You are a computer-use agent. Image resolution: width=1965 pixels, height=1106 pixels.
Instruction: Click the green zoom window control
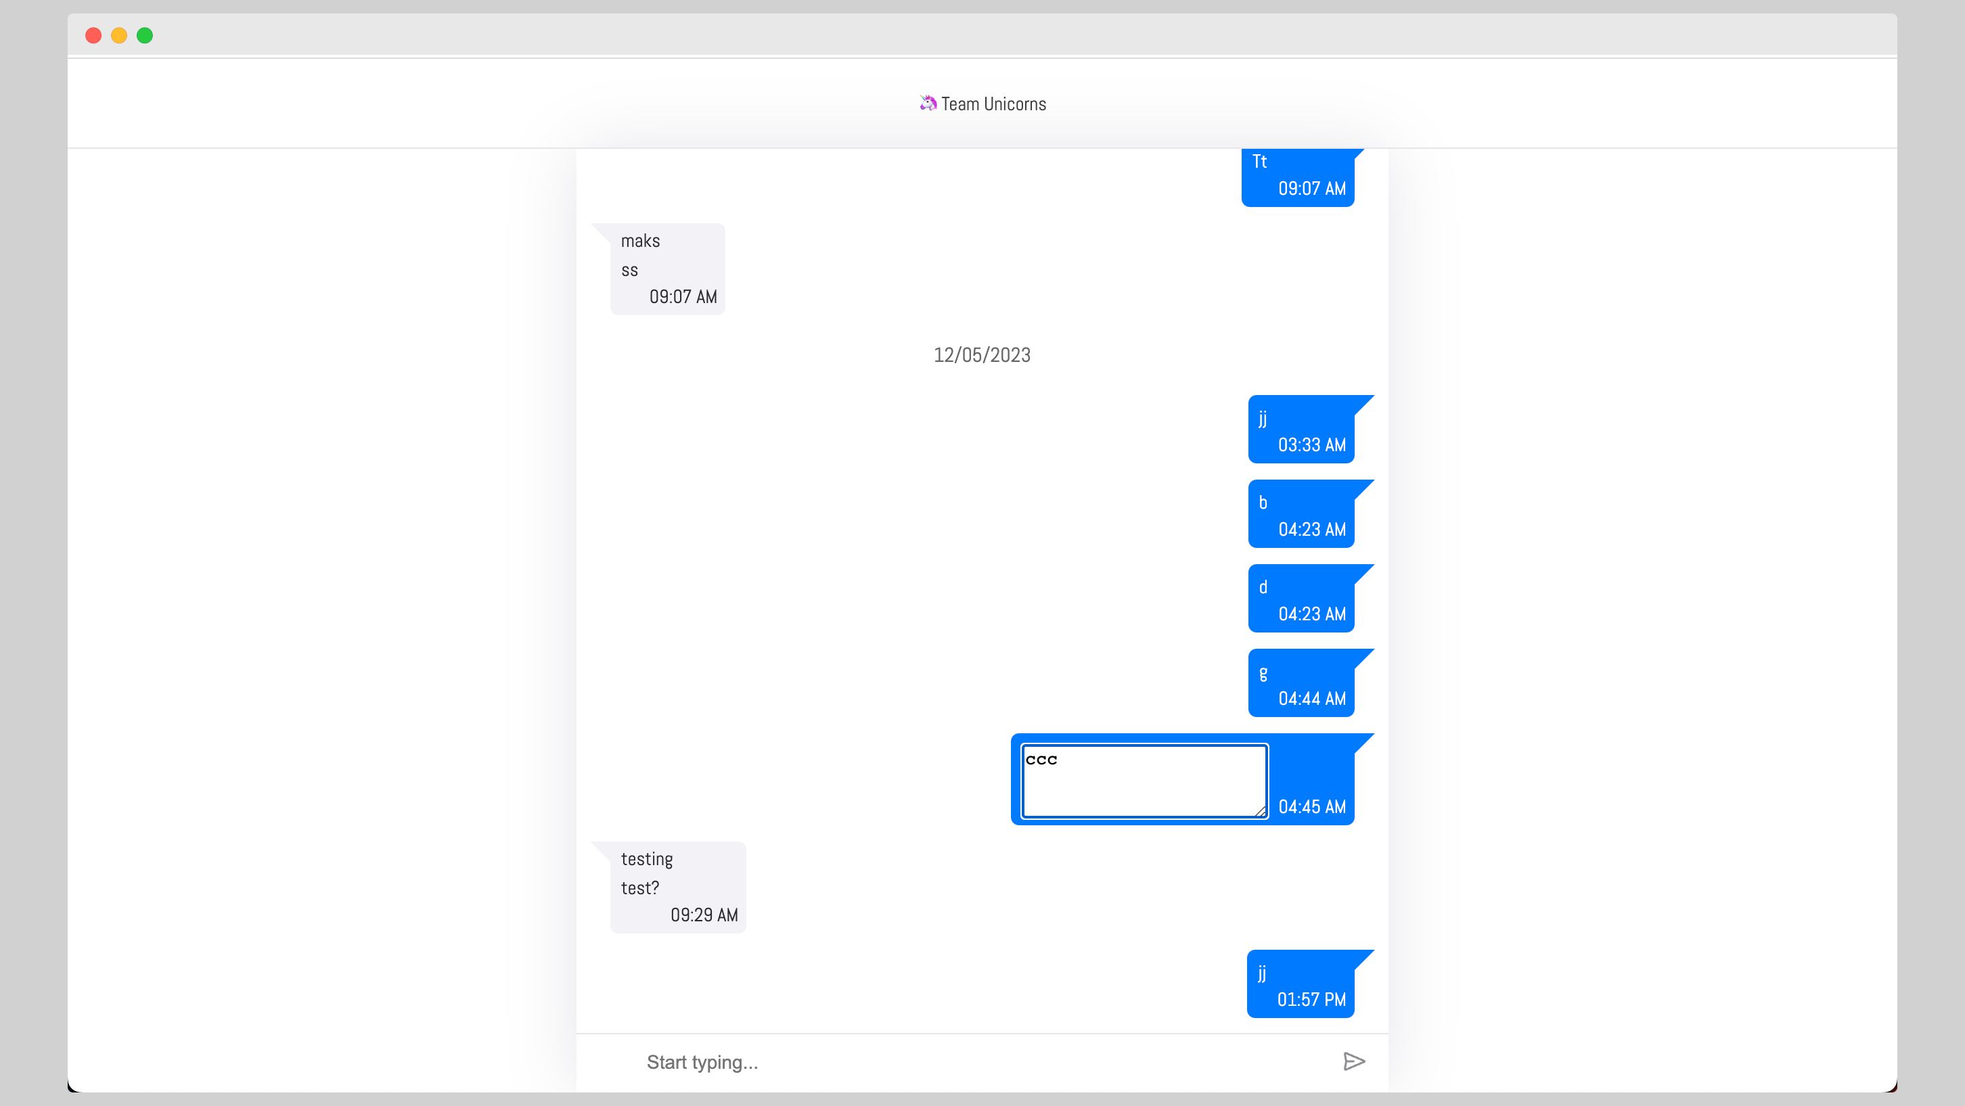144,35
